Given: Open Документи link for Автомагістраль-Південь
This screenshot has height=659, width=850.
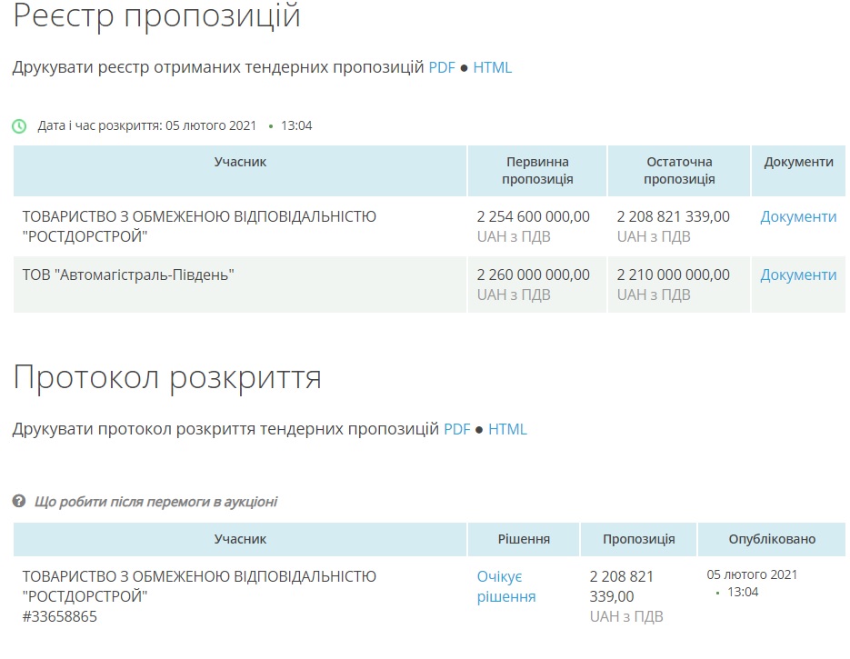Looking at the screenshot, I should tap(798, 275).
